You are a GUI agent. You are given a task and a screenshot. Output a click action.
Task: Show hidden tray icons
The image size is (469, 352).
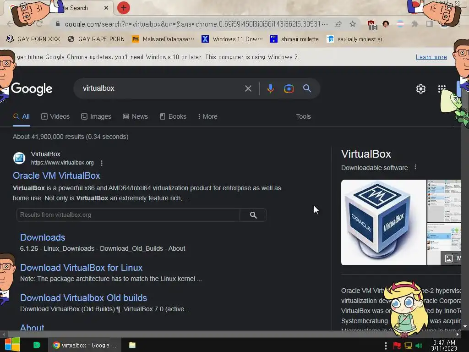[386, 346]
